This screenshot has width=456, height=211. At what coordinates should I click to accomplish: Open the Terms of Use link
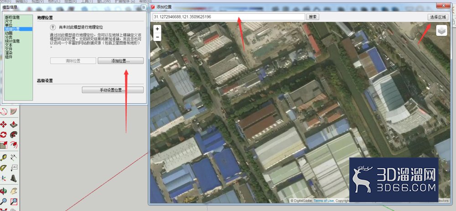tap(323, 201)
